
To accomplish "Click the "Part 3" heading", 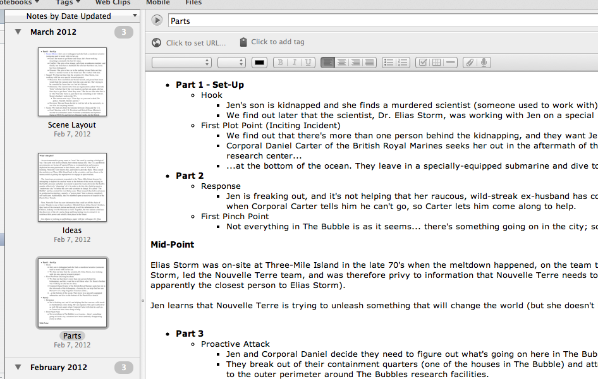I will coord(190,334).
